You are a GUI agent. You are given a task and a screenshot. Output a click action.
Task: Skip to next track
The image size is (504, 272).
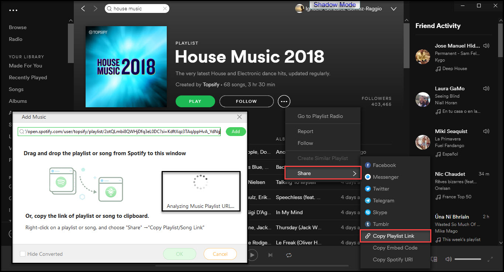[x=270, y=255]
